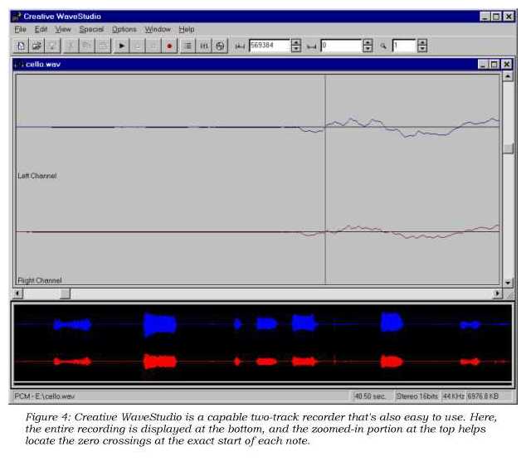The image size is (526, 461).
Task: Minimize the Creative WaveStudio main window
Action: click(x=485, y=17)
